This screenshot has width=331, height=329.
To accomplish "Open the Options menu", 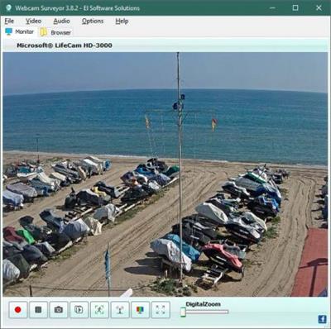I will pyautogui.click(x=93, y=21).
